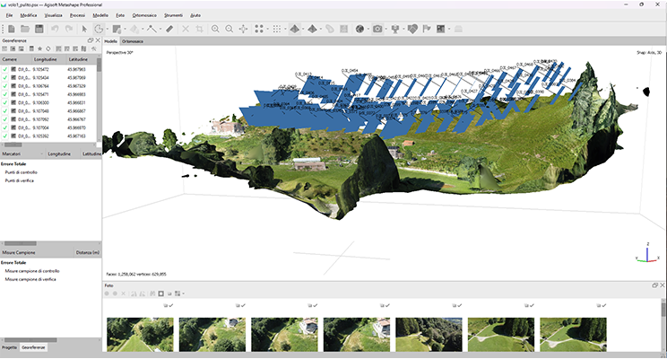Expand the point cloud view dropdown arrow
Screen dimensions: 667x359
[x=267, y=29]
